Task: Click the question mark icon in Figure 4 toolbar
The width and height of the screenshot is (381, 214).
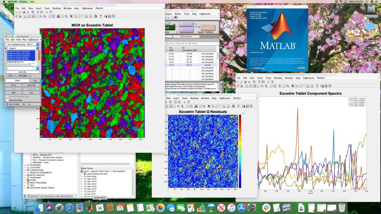Action: pyautogui.click(x=238, y=106)
